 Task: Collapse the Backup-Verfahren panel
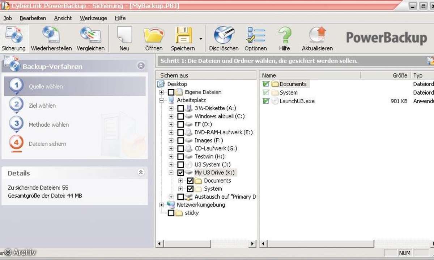point(141,66)
